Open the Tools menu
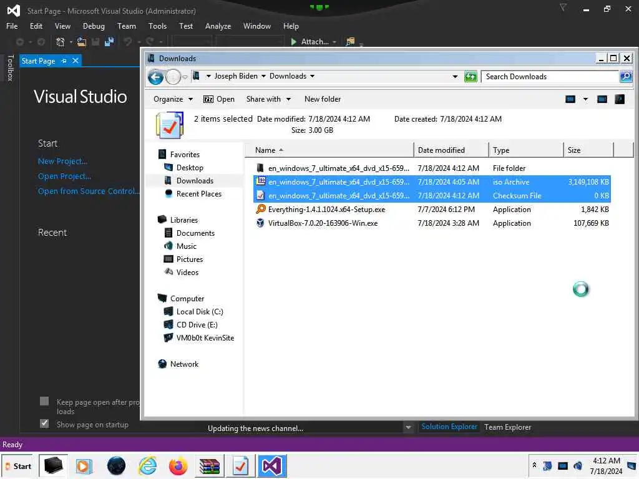The height and width of the screenshot is (479, 639). click(x=157, y=26)
